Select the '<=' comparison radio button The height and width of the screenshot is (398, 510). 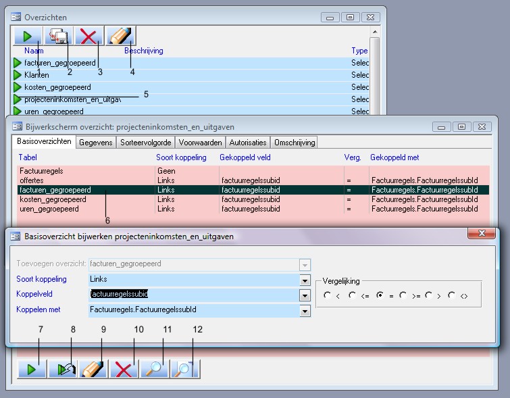pyautogui.click(x=352, y=295)
